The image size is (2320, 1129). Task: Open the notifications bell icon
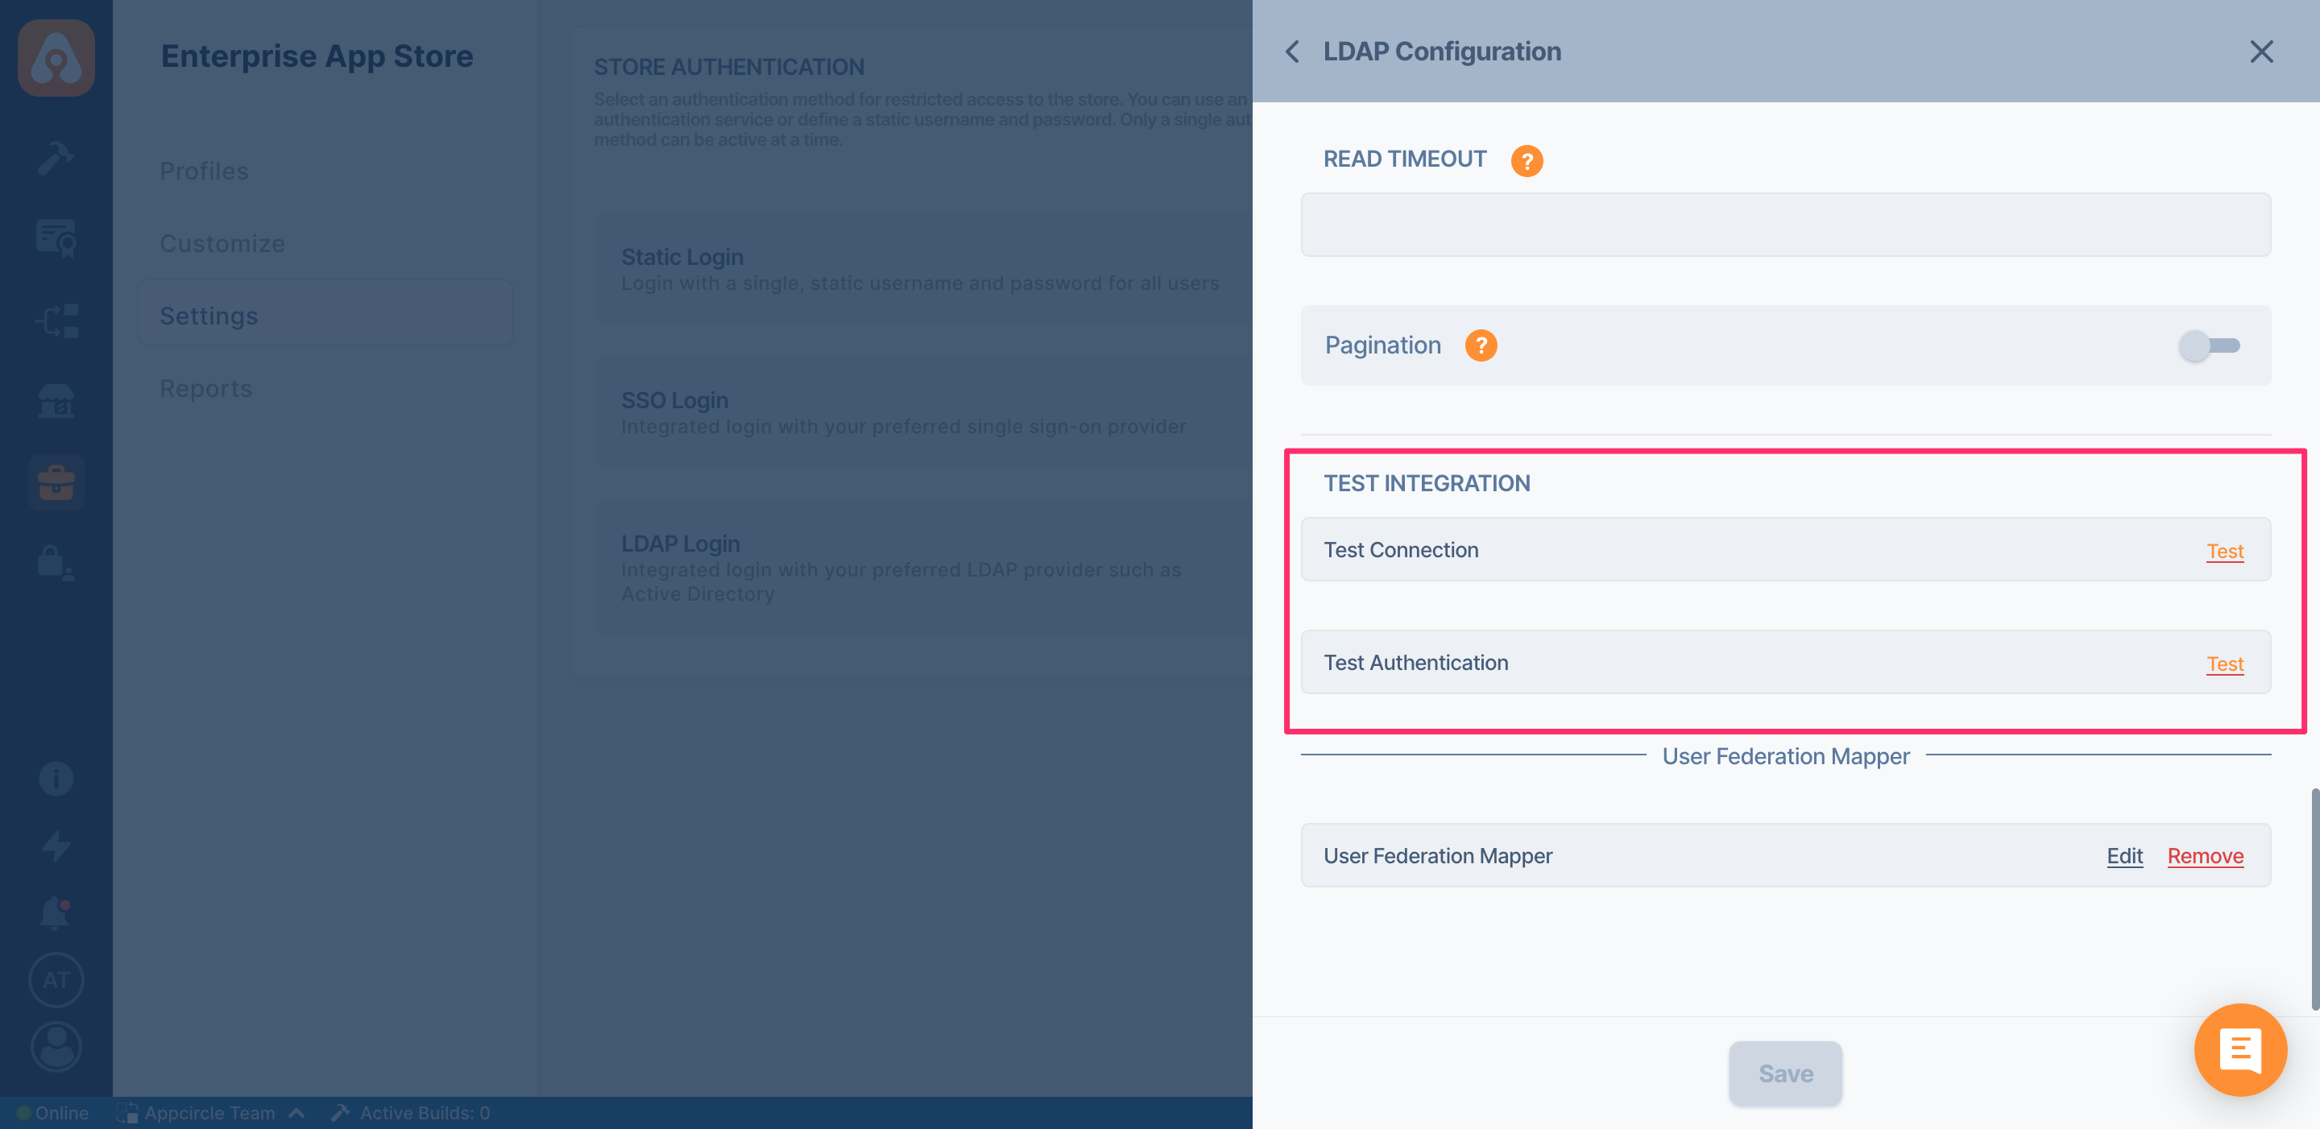coord(56,911)
